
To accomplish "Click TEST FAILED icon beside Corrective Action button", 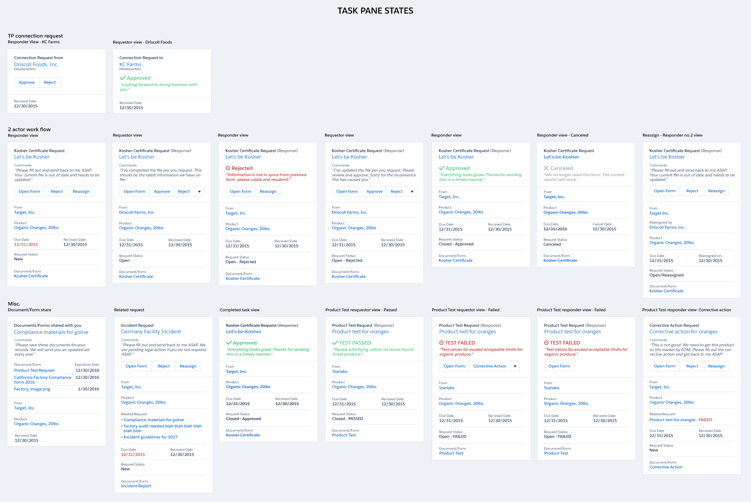I will [441, 343].
